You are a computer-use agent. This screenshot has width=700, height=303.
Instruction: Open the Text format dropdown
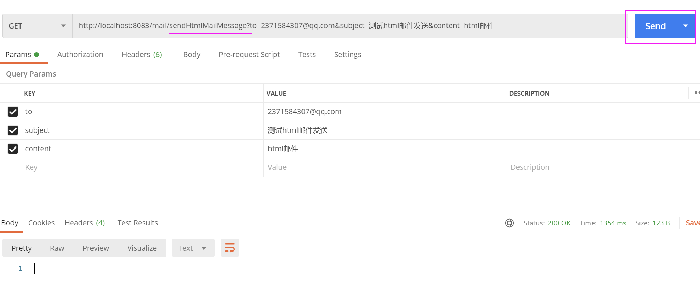pos(193,248)
